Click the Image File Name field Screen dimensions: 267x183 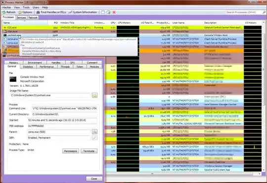click(x=50, y=95)
